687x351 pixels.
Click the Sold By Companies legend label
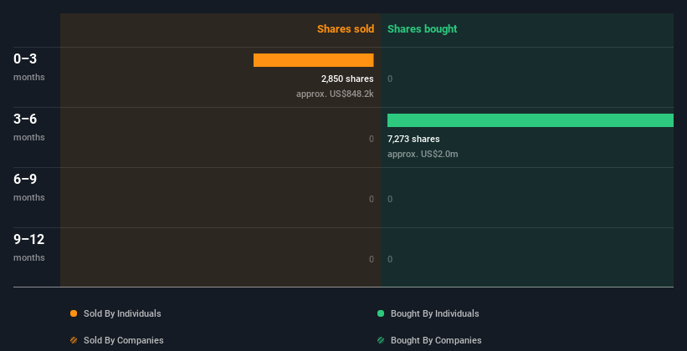click(124, 340)
